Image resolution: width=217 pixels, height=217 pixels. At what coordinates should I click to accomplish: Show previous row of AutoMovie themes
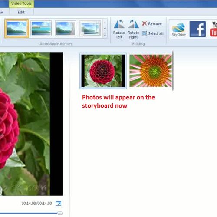[x=105, y=22]
